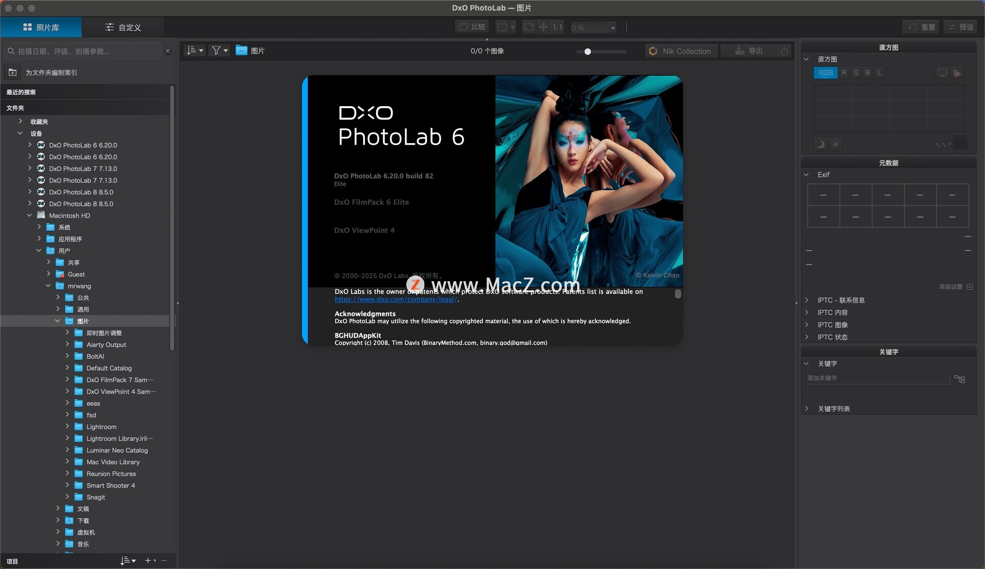Image resolution: width=985 pixels, height=569 pixels.
Task: Switch to the 照片库 tab
Action: pyautogui.click(x=41, y=27)
